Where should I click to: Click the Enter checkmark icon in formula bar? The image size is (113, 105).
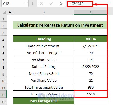(x=51, y=3)
